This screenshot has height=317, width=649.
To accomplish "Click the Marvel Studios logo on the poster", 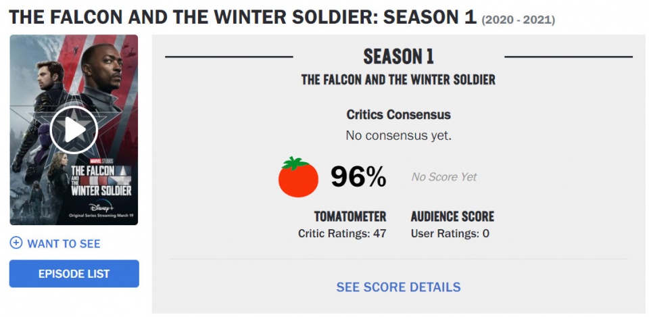I will 101,161.
